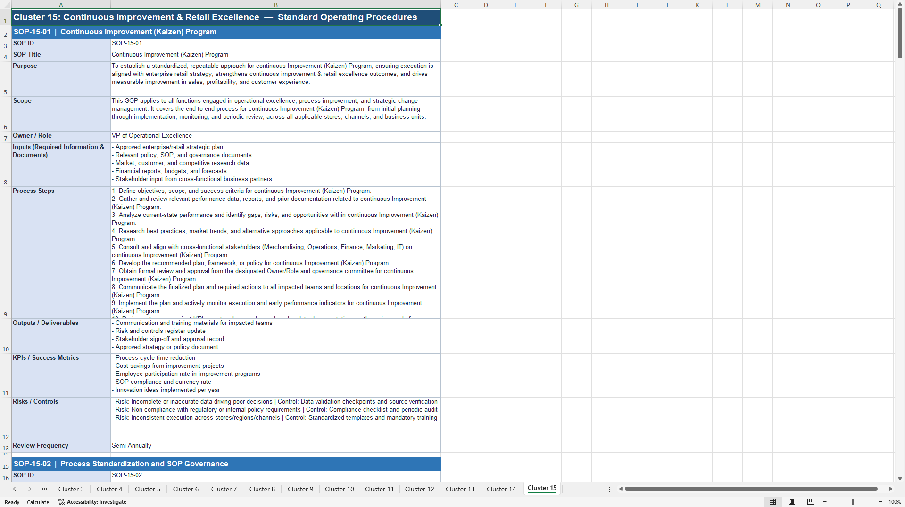Select column H header
Image resolution: width=905 pixels, height=507 pixels.
(606, 5)
